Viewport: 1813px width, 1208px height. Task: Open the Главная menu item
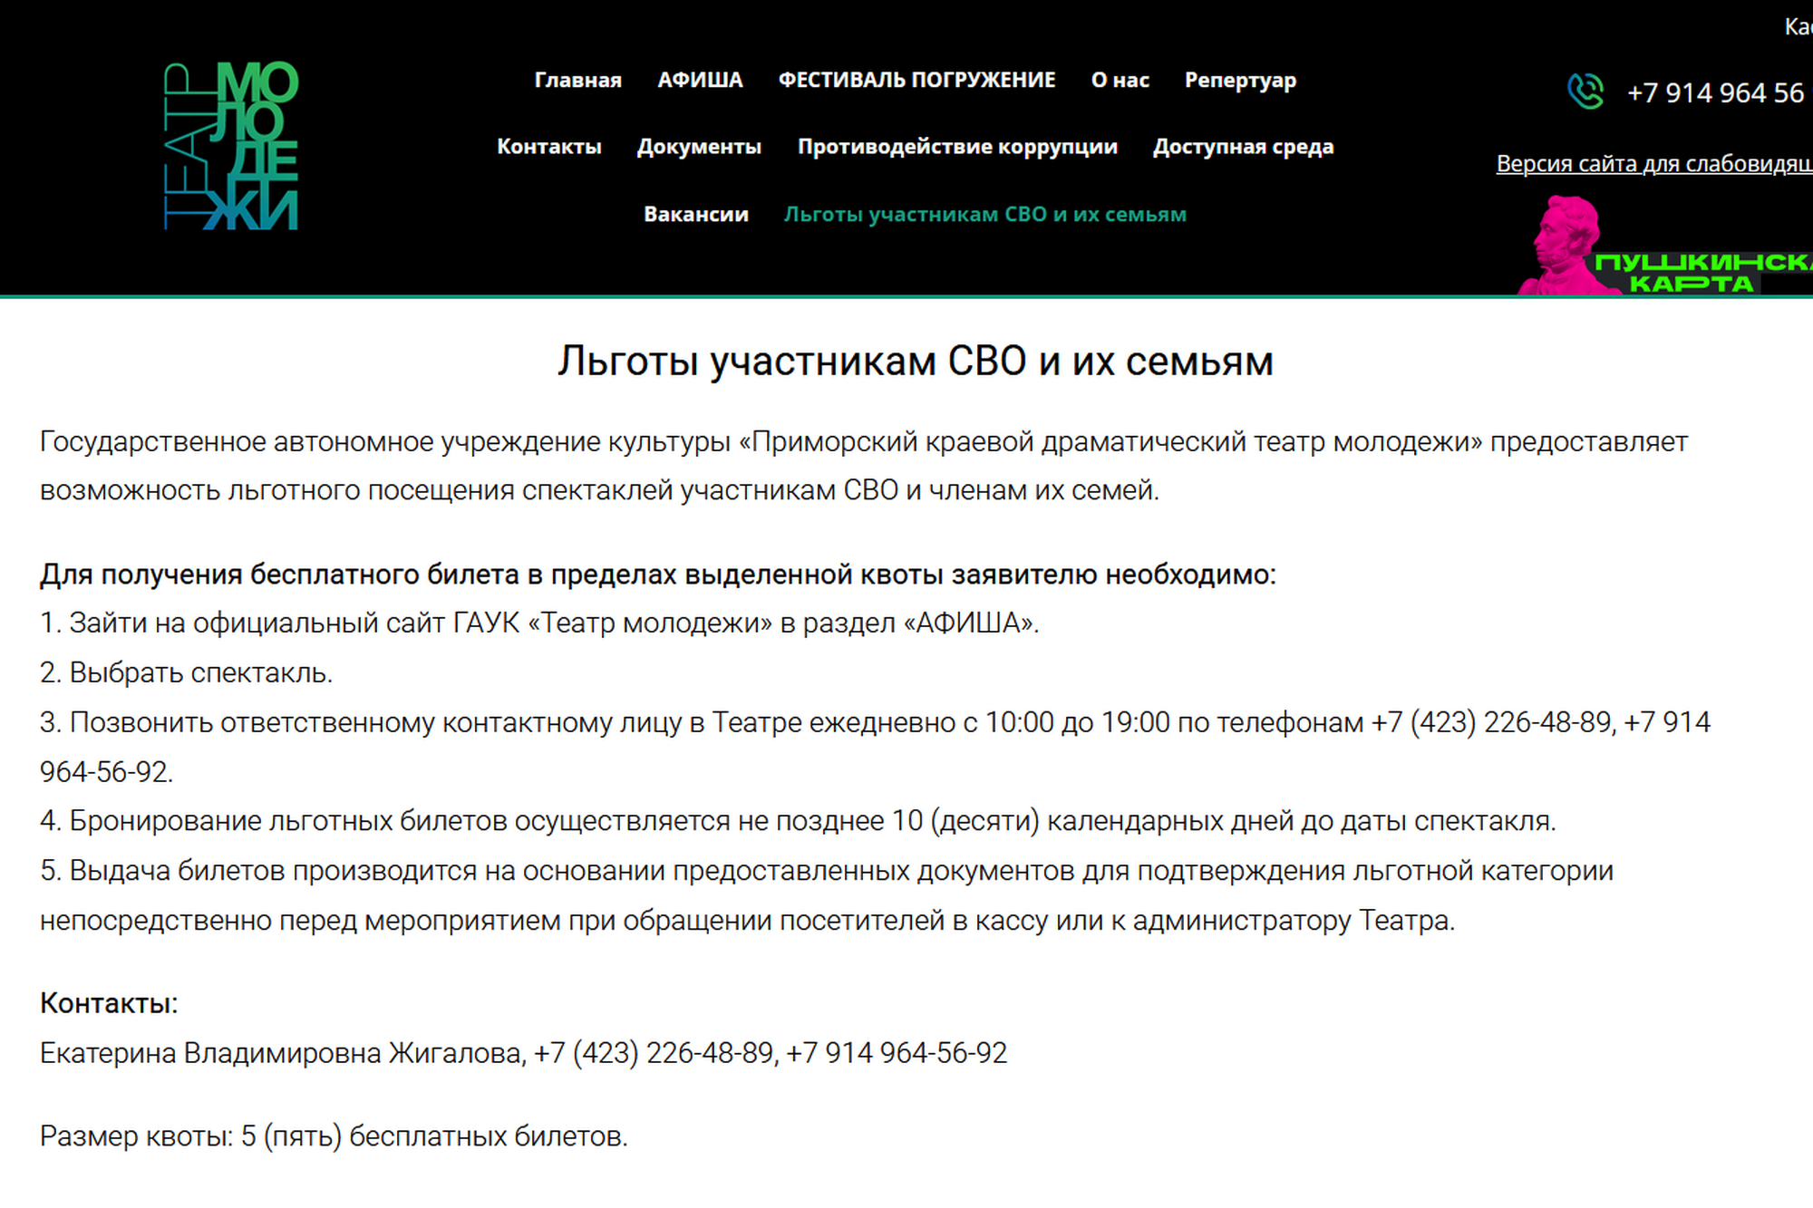(577, 80)
